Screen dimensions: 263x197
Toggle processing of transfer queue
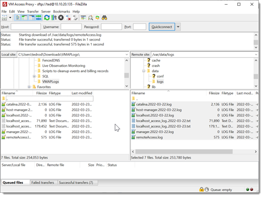point(54,18)
